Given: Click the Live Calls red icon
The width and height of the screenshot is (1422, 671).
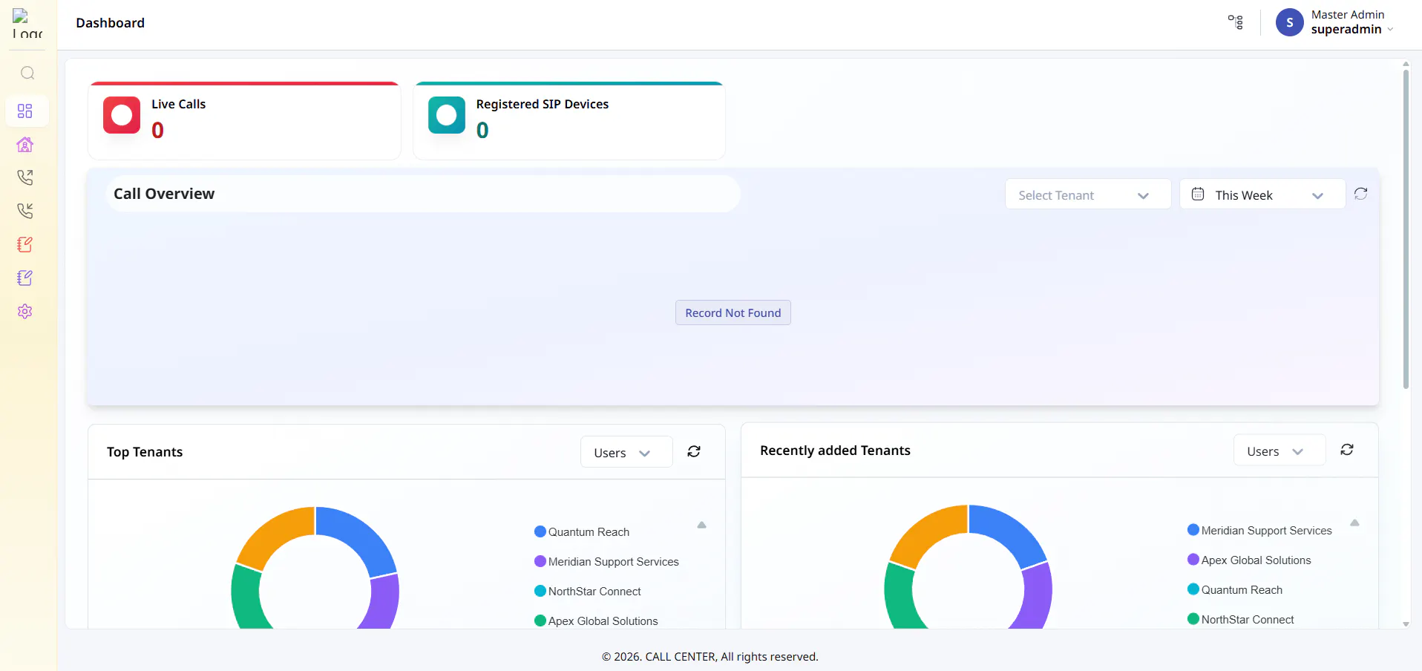Looking at the screenshot, I should [122, 115].
